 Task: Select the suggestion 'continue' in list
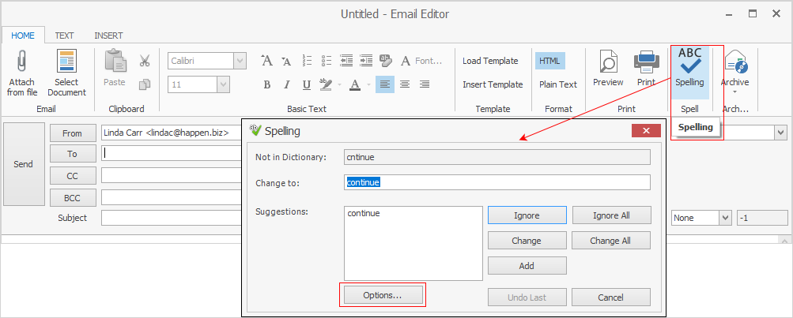364,214
